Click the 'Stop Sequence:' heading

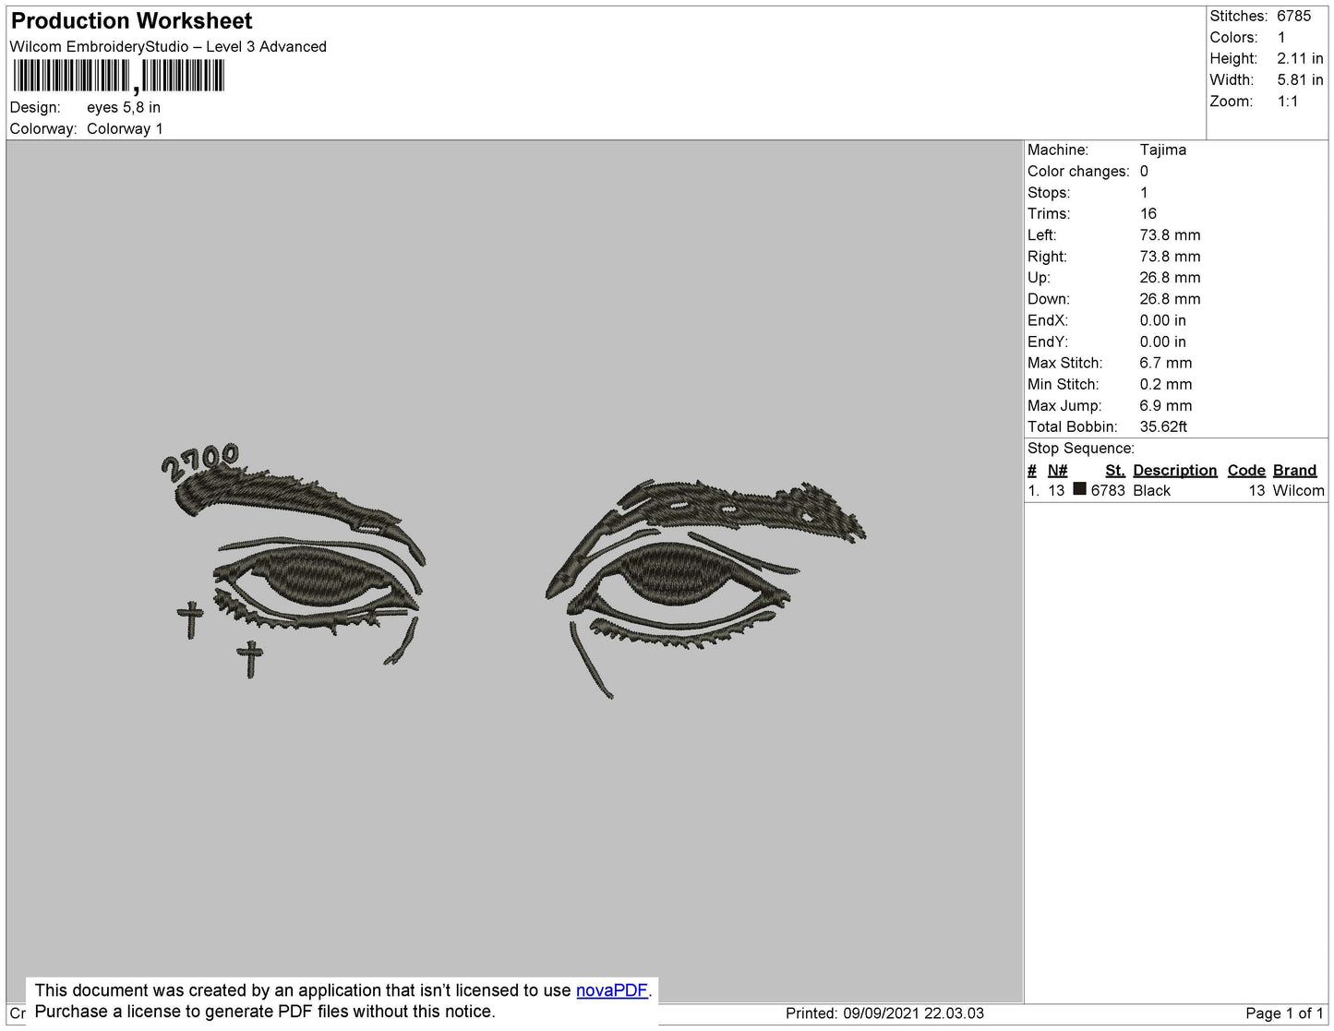pos(1081,448)
